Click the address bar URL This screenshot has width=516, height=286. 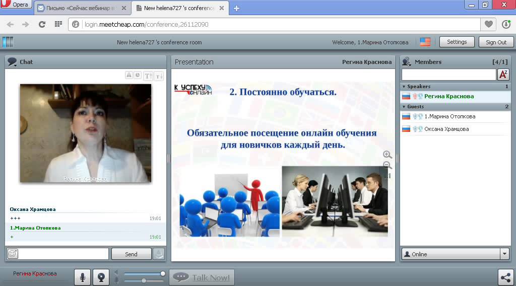(x=147, y=24)
